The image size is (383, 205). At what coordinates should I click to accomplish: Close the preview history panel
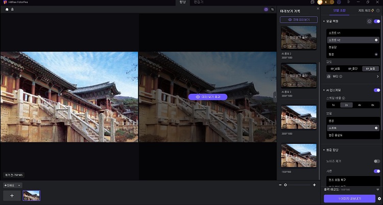click(x=318, y=9)
